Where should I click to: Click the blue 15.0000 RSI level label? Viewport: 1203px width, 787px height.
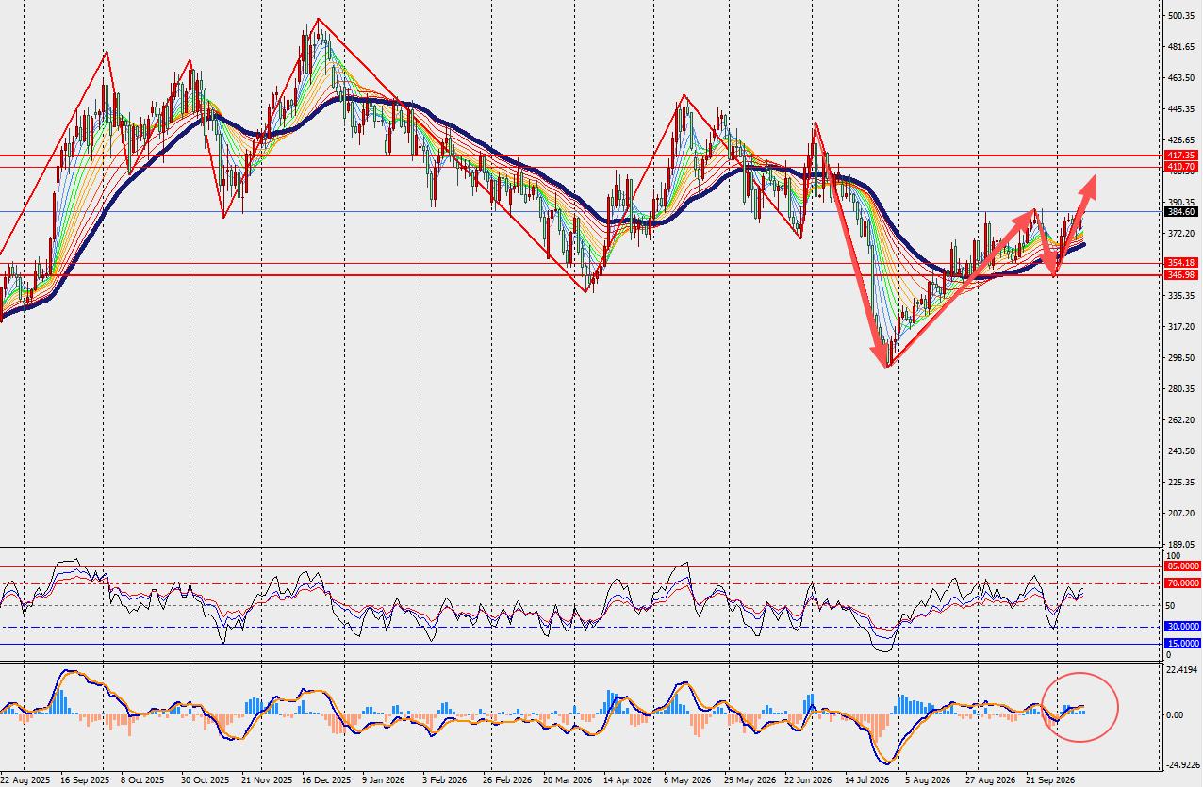(1183, 643)
